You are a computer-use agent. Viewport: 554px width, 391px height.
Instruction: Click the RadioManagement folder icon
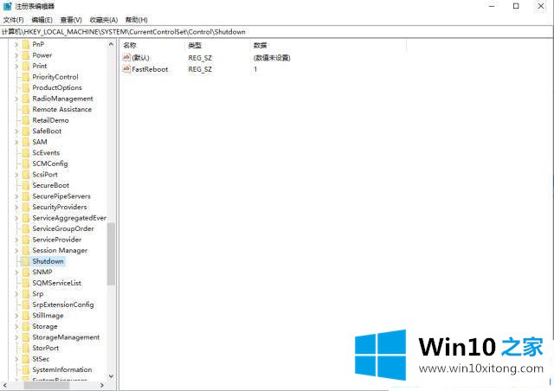coord(25,99)
